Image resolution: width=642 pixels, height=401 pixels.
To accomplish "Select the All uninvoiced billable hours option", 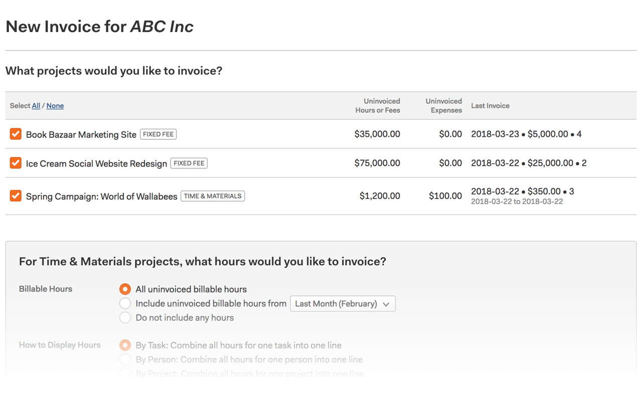I will pyautogui.click(x=125, y=289).
